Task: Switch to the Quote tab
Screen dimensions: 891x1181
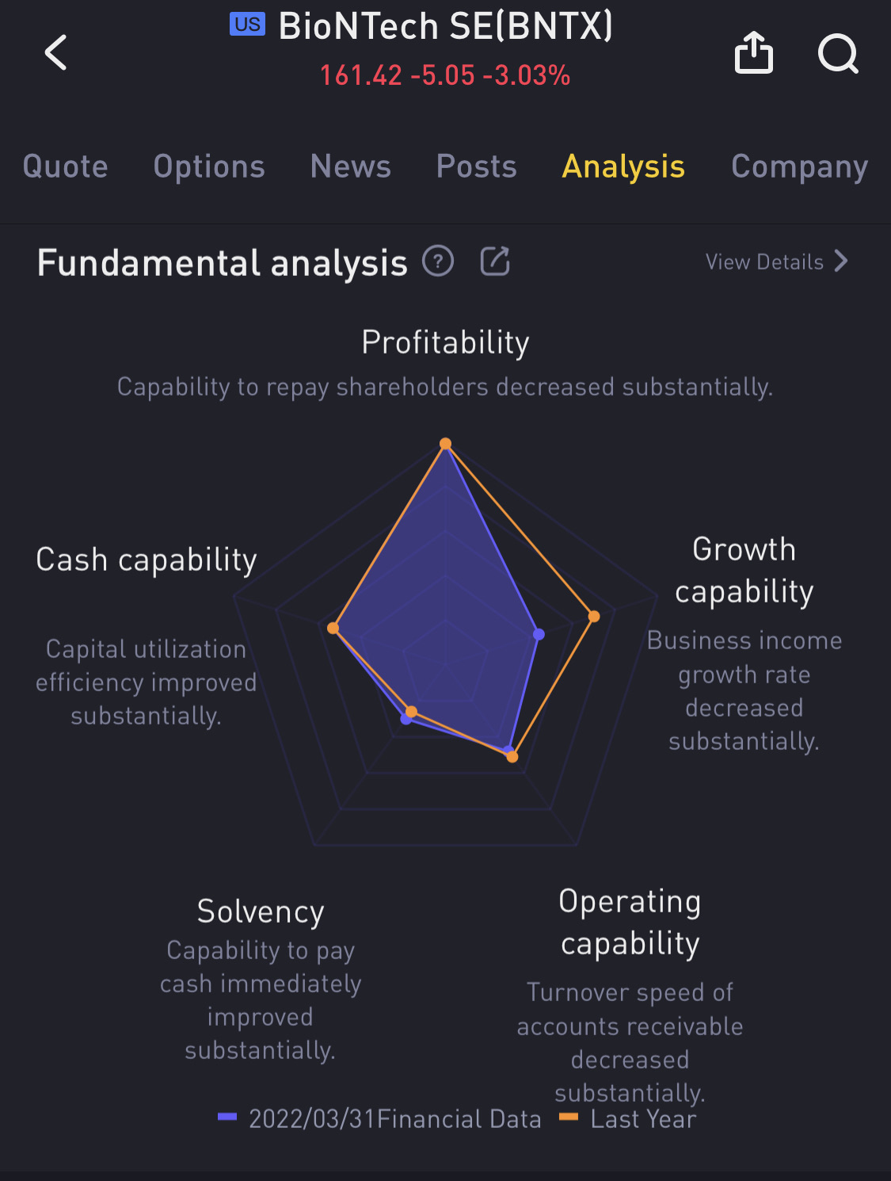Action: point(66,166)
